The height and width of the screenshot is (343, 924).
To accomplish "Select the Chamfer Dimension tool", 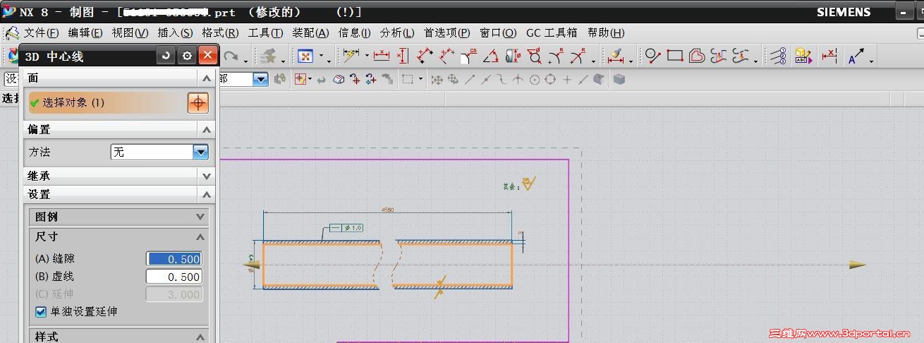I will (x=468, y=56).
